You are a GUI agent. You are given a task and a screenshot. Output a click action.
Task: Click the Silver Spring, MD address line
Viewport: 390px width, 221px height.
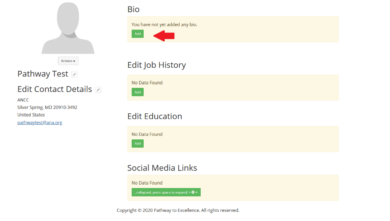pyautogui.click(x=47, y=107)
